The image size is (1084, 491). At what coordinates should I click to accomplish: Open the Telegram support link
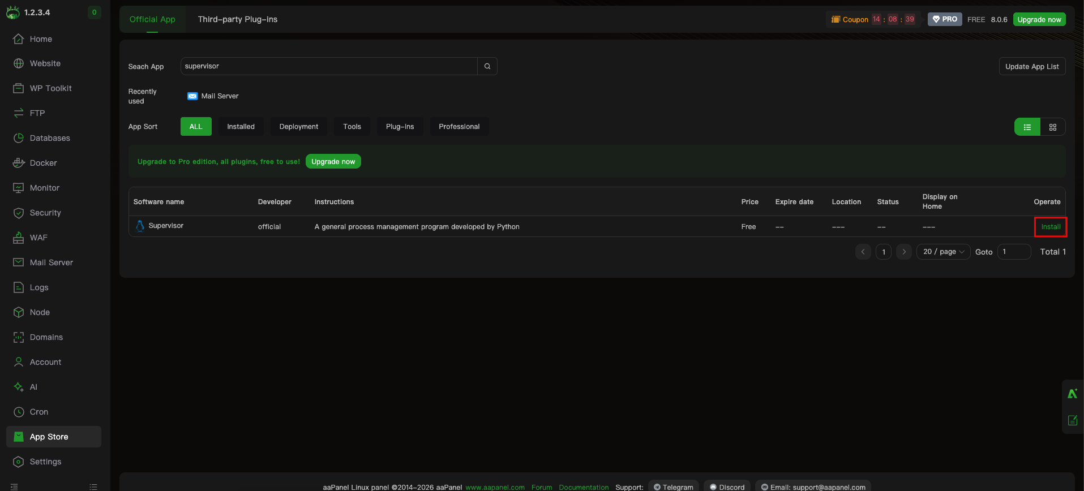[674, 486]
